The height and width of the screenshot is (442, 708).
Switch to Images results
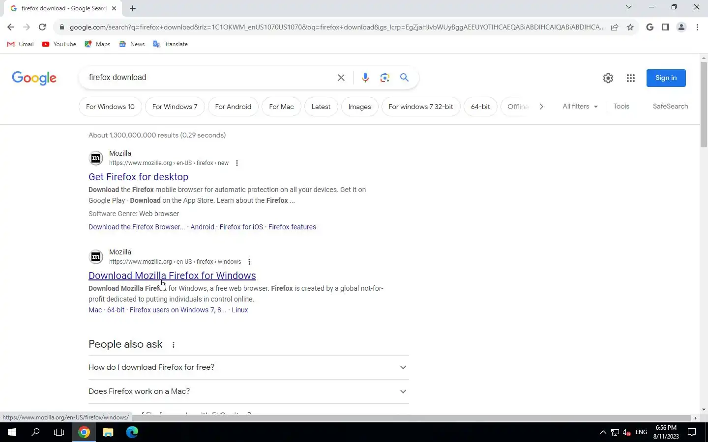pos(359,107)
